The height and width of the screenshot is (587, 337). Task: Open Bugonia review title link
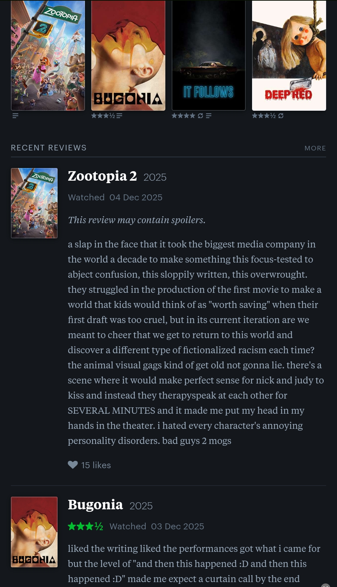coord(95,505)
